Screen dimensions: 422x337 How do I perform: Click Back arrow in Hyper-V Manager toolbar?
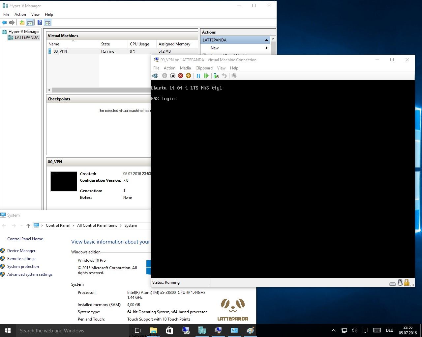(x=4, y=22)
